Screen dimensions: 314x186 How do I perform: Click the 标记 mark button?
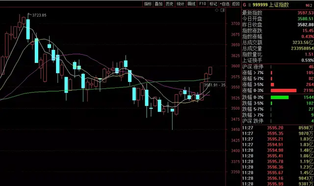213,4
